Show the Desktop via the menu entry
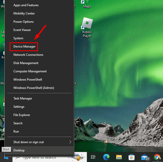The width and height of the screenshot is (163, 162). [39, 150]
